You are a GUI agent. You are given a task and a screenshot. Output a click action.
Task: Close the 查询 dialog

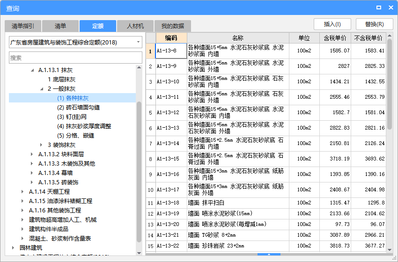pyautogui.click(x=391, y=7)
